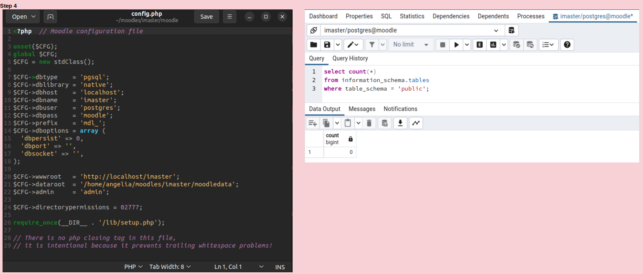Click the Help question mark icon
The width and height of the screenshot is (643, 274).
(567, 44)
